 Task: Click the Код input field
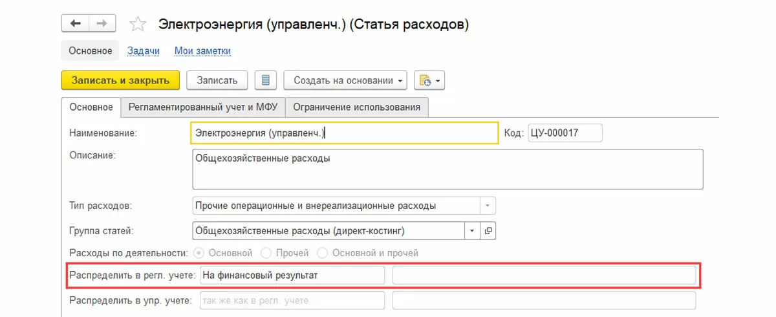click(565, 133)
